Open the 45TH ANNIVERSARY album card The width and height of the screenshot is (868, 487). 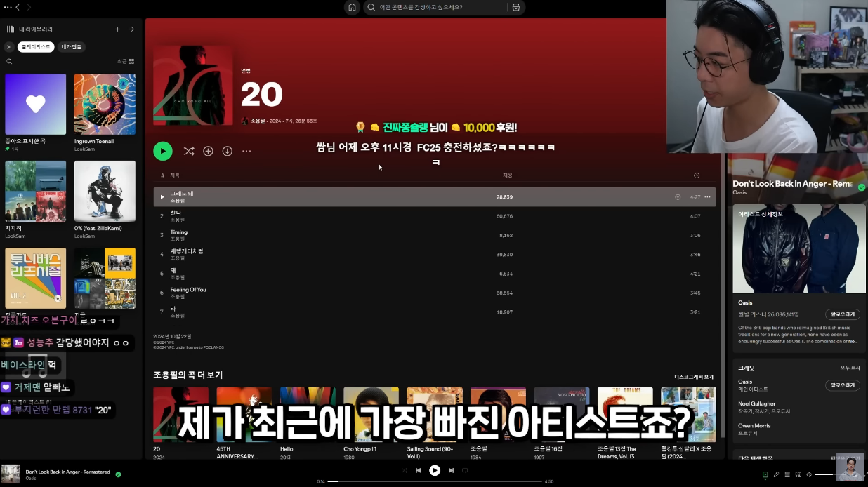(x=244, y=422)
